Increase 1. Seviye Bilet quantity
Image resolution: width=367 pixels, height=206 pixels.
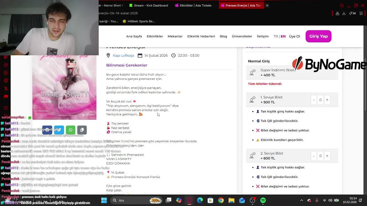[x=327, y=100]
